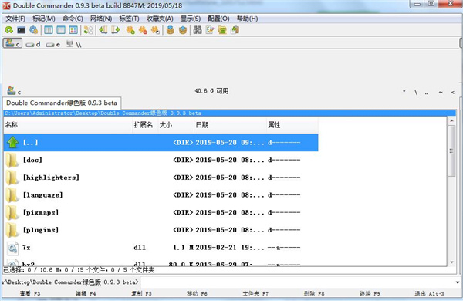This screenshot has height=301, width=463.
Task: Select drive e button
Action: click(52, 44)
